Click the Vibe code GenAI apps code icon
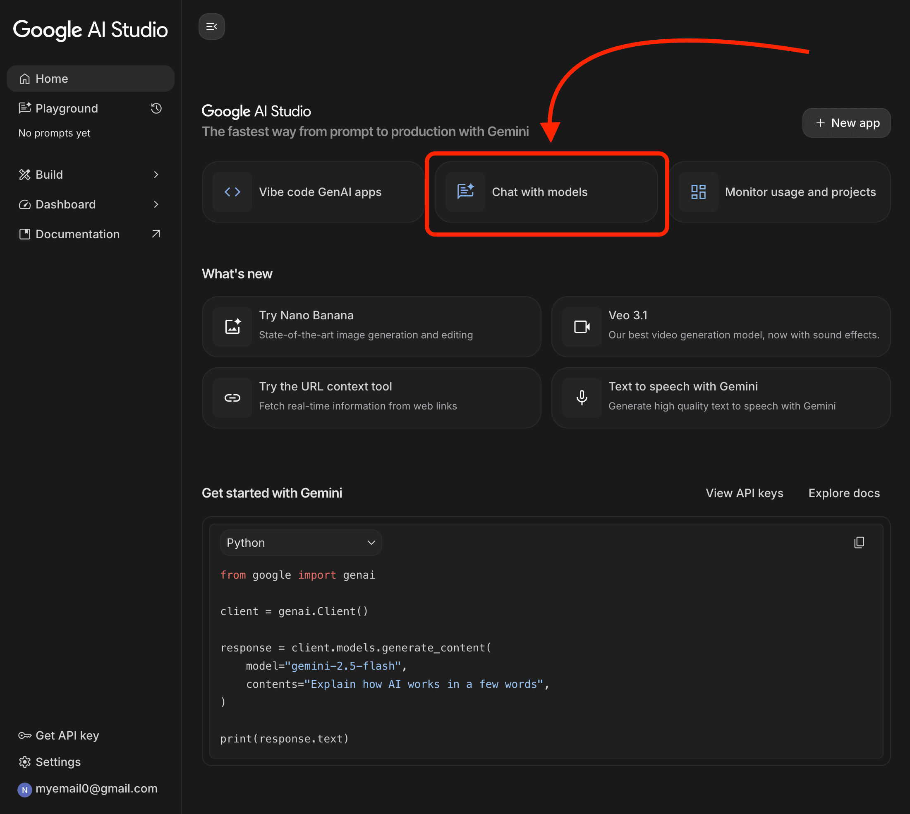910x814 pixels. [232, 192]
